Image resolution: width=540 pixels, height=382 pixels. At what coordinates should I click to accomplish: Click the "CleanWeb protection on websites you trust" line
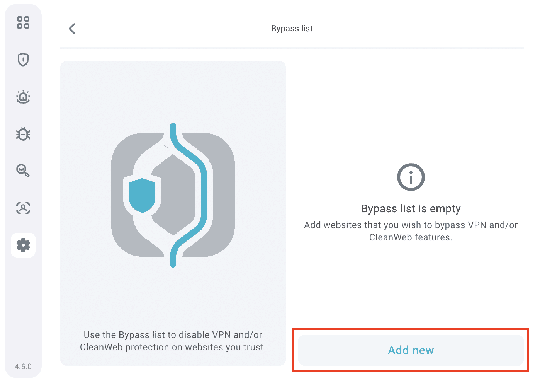[173, 347]
